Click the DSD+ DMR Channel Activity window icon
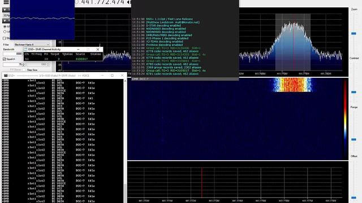Viewport: 362px width, 203px height. pos(26,50)
